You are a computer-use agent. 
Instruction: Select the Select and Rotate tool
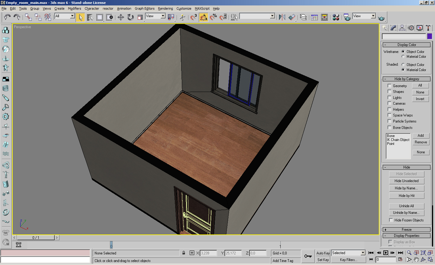click(130, 17)
